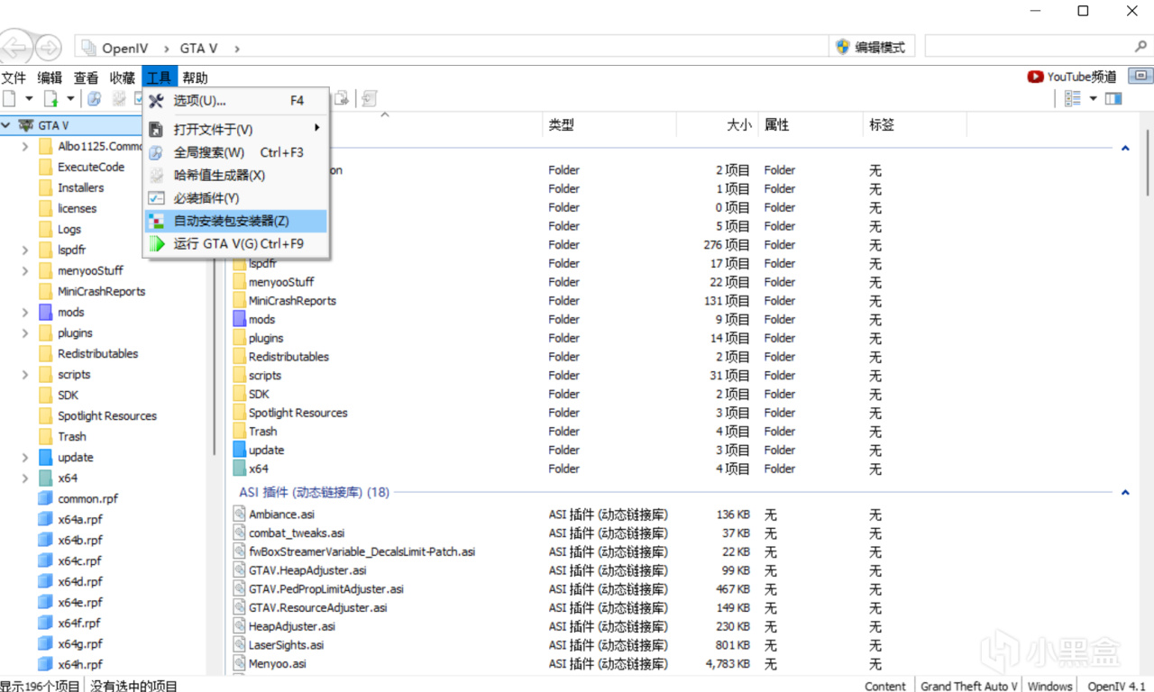This screenshot has width=1154, height=692.
Task: Collapse the ASI plugins group
Action: [x=1125, y=493]
